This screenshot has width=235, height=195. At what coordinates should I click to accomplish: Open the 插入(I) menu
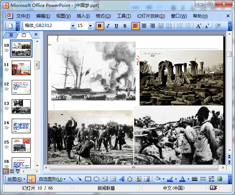(x=83, y=16)
